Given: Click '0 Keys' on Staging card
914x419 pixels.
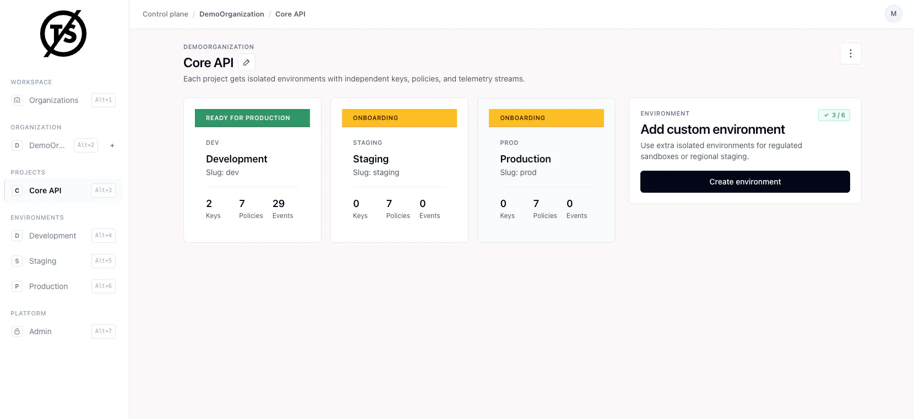Looking at the screenshot, I should [360, 209].
